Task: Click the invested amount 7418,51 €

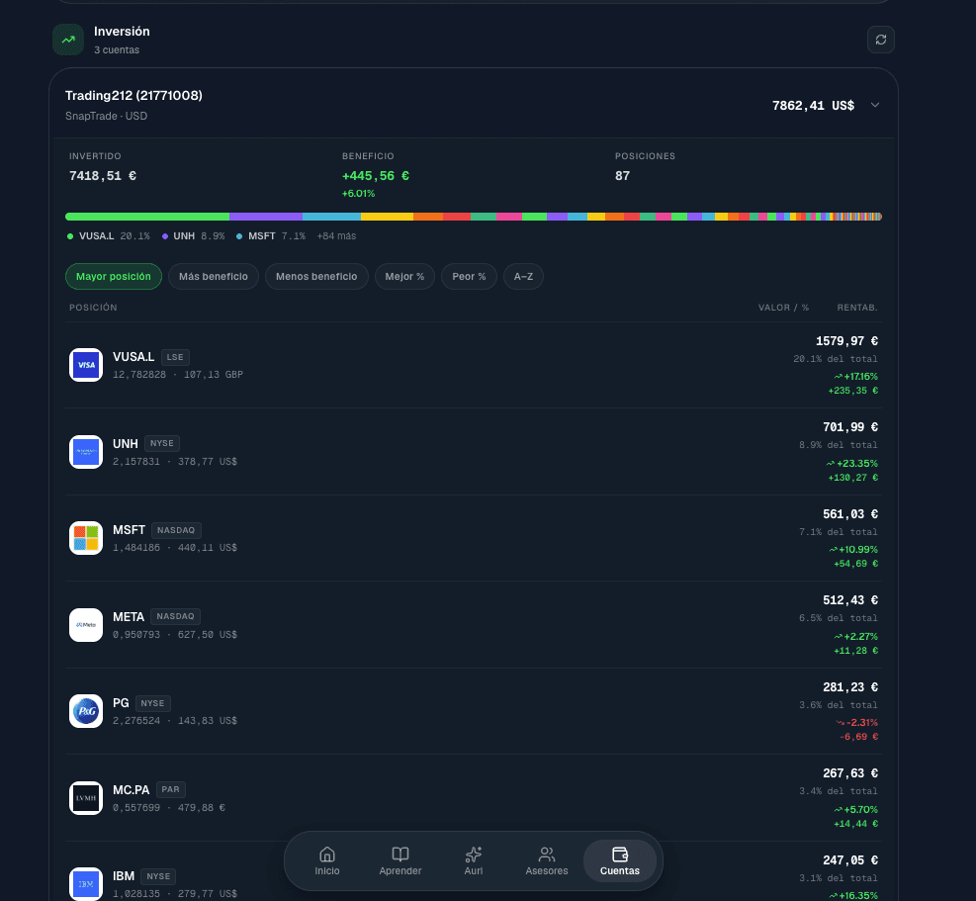Action: point(103,176)
